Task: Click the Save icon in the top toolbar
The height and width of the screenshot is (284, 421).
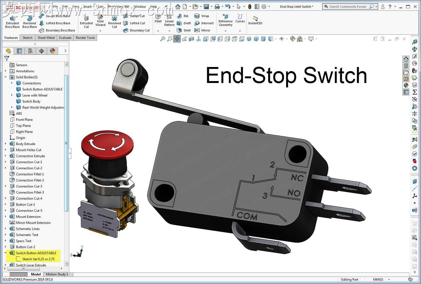Action: tap(206, 7)
